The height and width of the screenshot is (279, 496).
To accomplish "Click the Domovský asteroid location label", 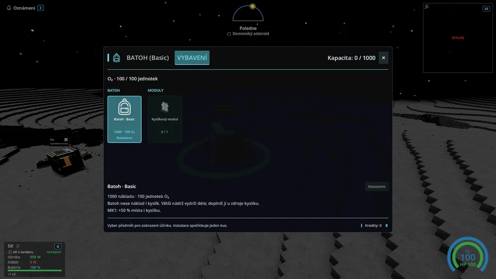I will [251, 34].
